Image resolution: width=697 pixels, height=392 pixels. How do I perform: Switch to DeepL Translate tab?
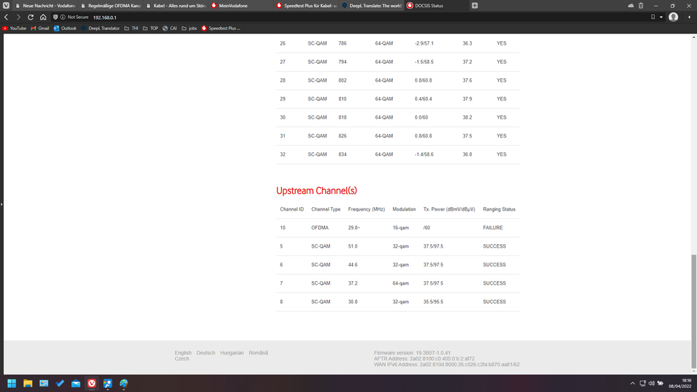[x=372, y=6]
